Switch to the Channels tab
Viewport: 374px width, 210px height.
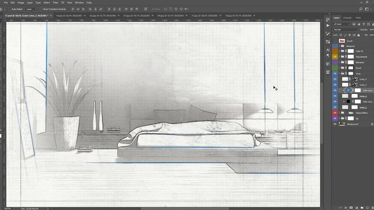coord(347,17)
